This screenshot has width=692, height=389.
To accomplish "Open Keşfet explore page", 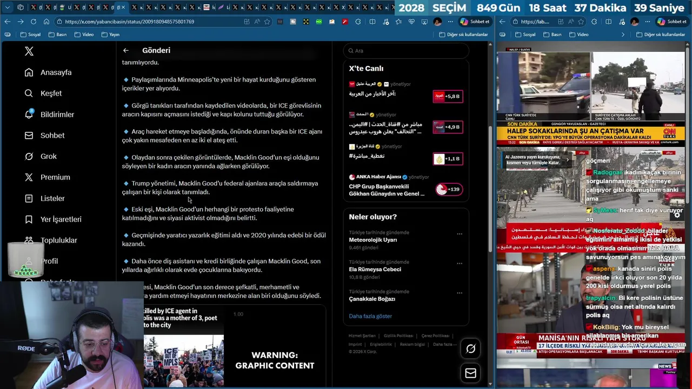I will tap(43, 93).
